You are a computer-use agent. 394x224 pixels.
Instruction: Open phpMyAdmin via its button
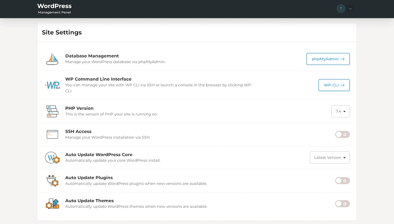click(x=328, y=59)
